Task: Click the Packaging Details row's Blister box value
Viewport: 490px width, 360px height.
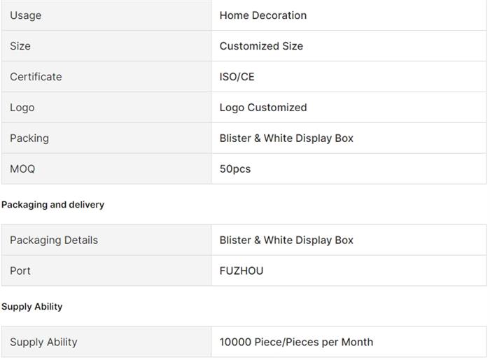Action: tap(286, 240)
